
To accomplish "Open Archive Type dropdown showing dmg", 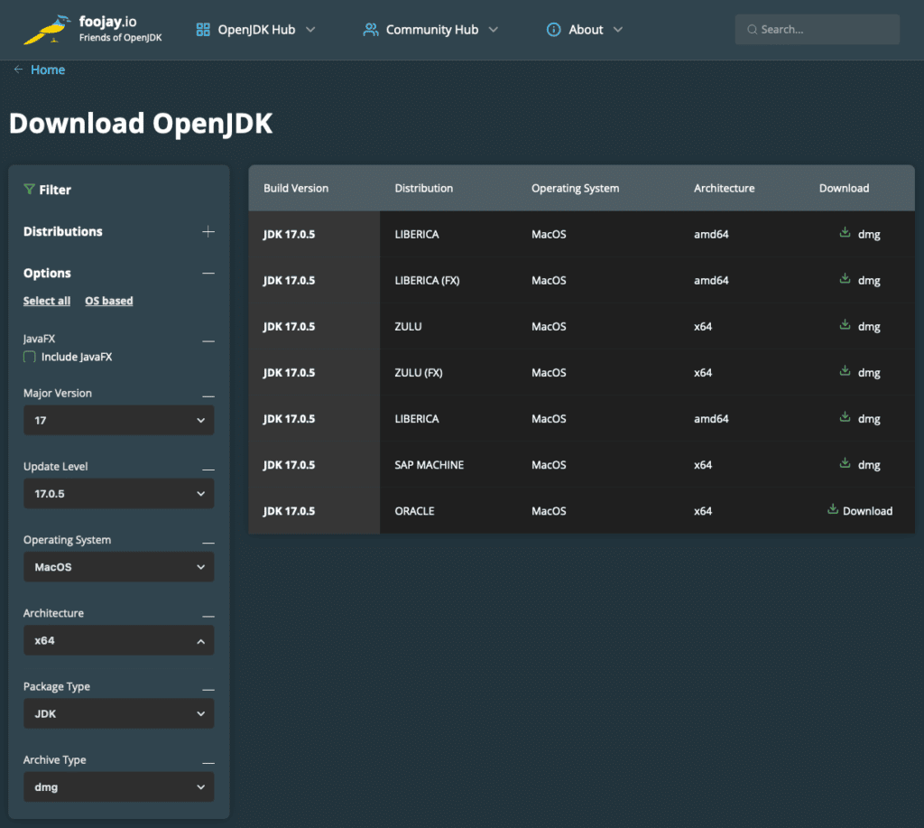I will coord(119,786).
